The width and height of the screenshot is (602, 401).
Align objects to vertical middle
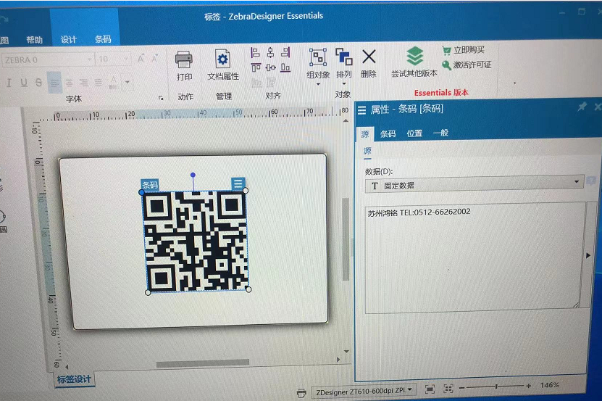click(x=271, y=67)
